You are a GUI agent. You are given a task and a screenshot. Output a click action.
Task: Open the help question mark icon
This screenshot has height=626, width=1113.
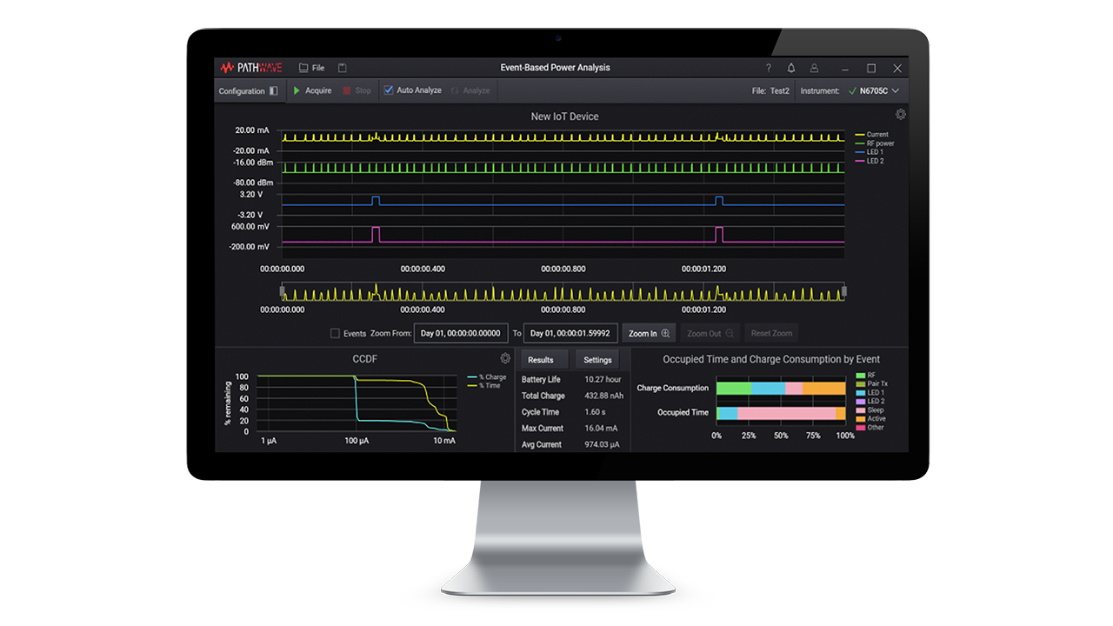point(768,68)
